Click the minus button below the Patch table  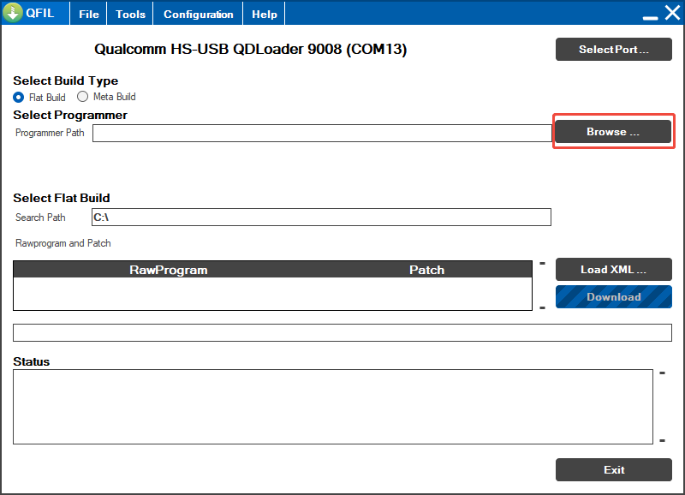pos(542,308)
